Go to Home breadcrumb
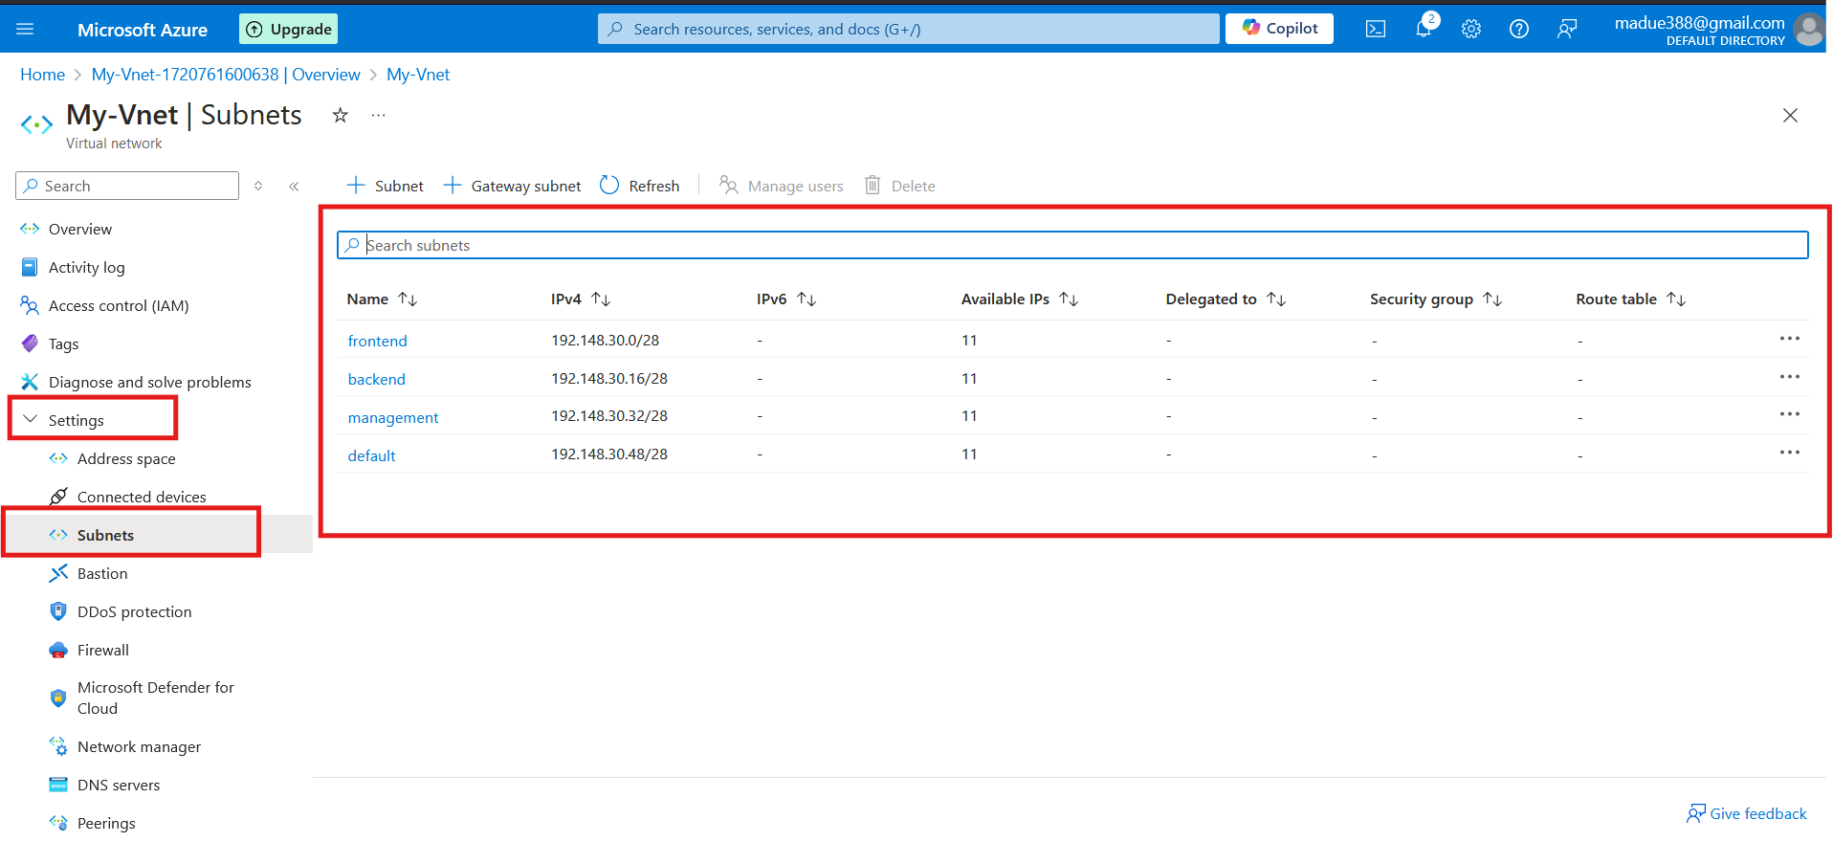Viewport: 1833px width, 842px height. 42,75
